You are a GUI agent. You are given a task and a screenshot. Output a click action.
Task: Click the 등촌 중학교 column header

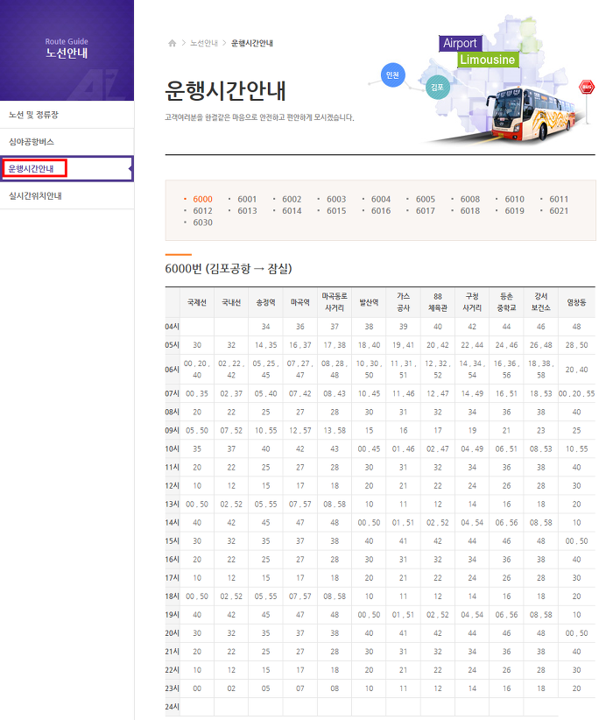coord(506,302)
